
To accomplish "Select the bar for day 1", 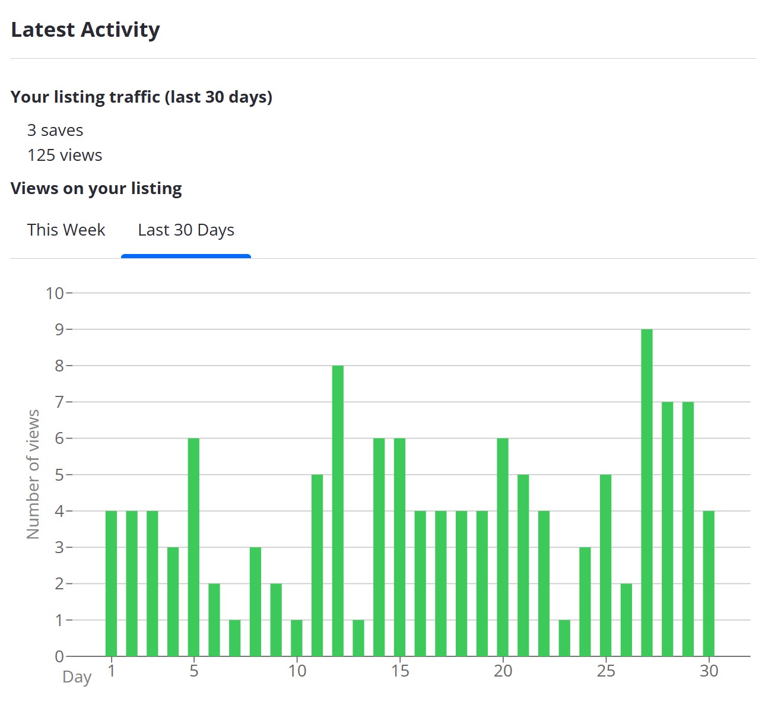I will click(x=111, y=583).
